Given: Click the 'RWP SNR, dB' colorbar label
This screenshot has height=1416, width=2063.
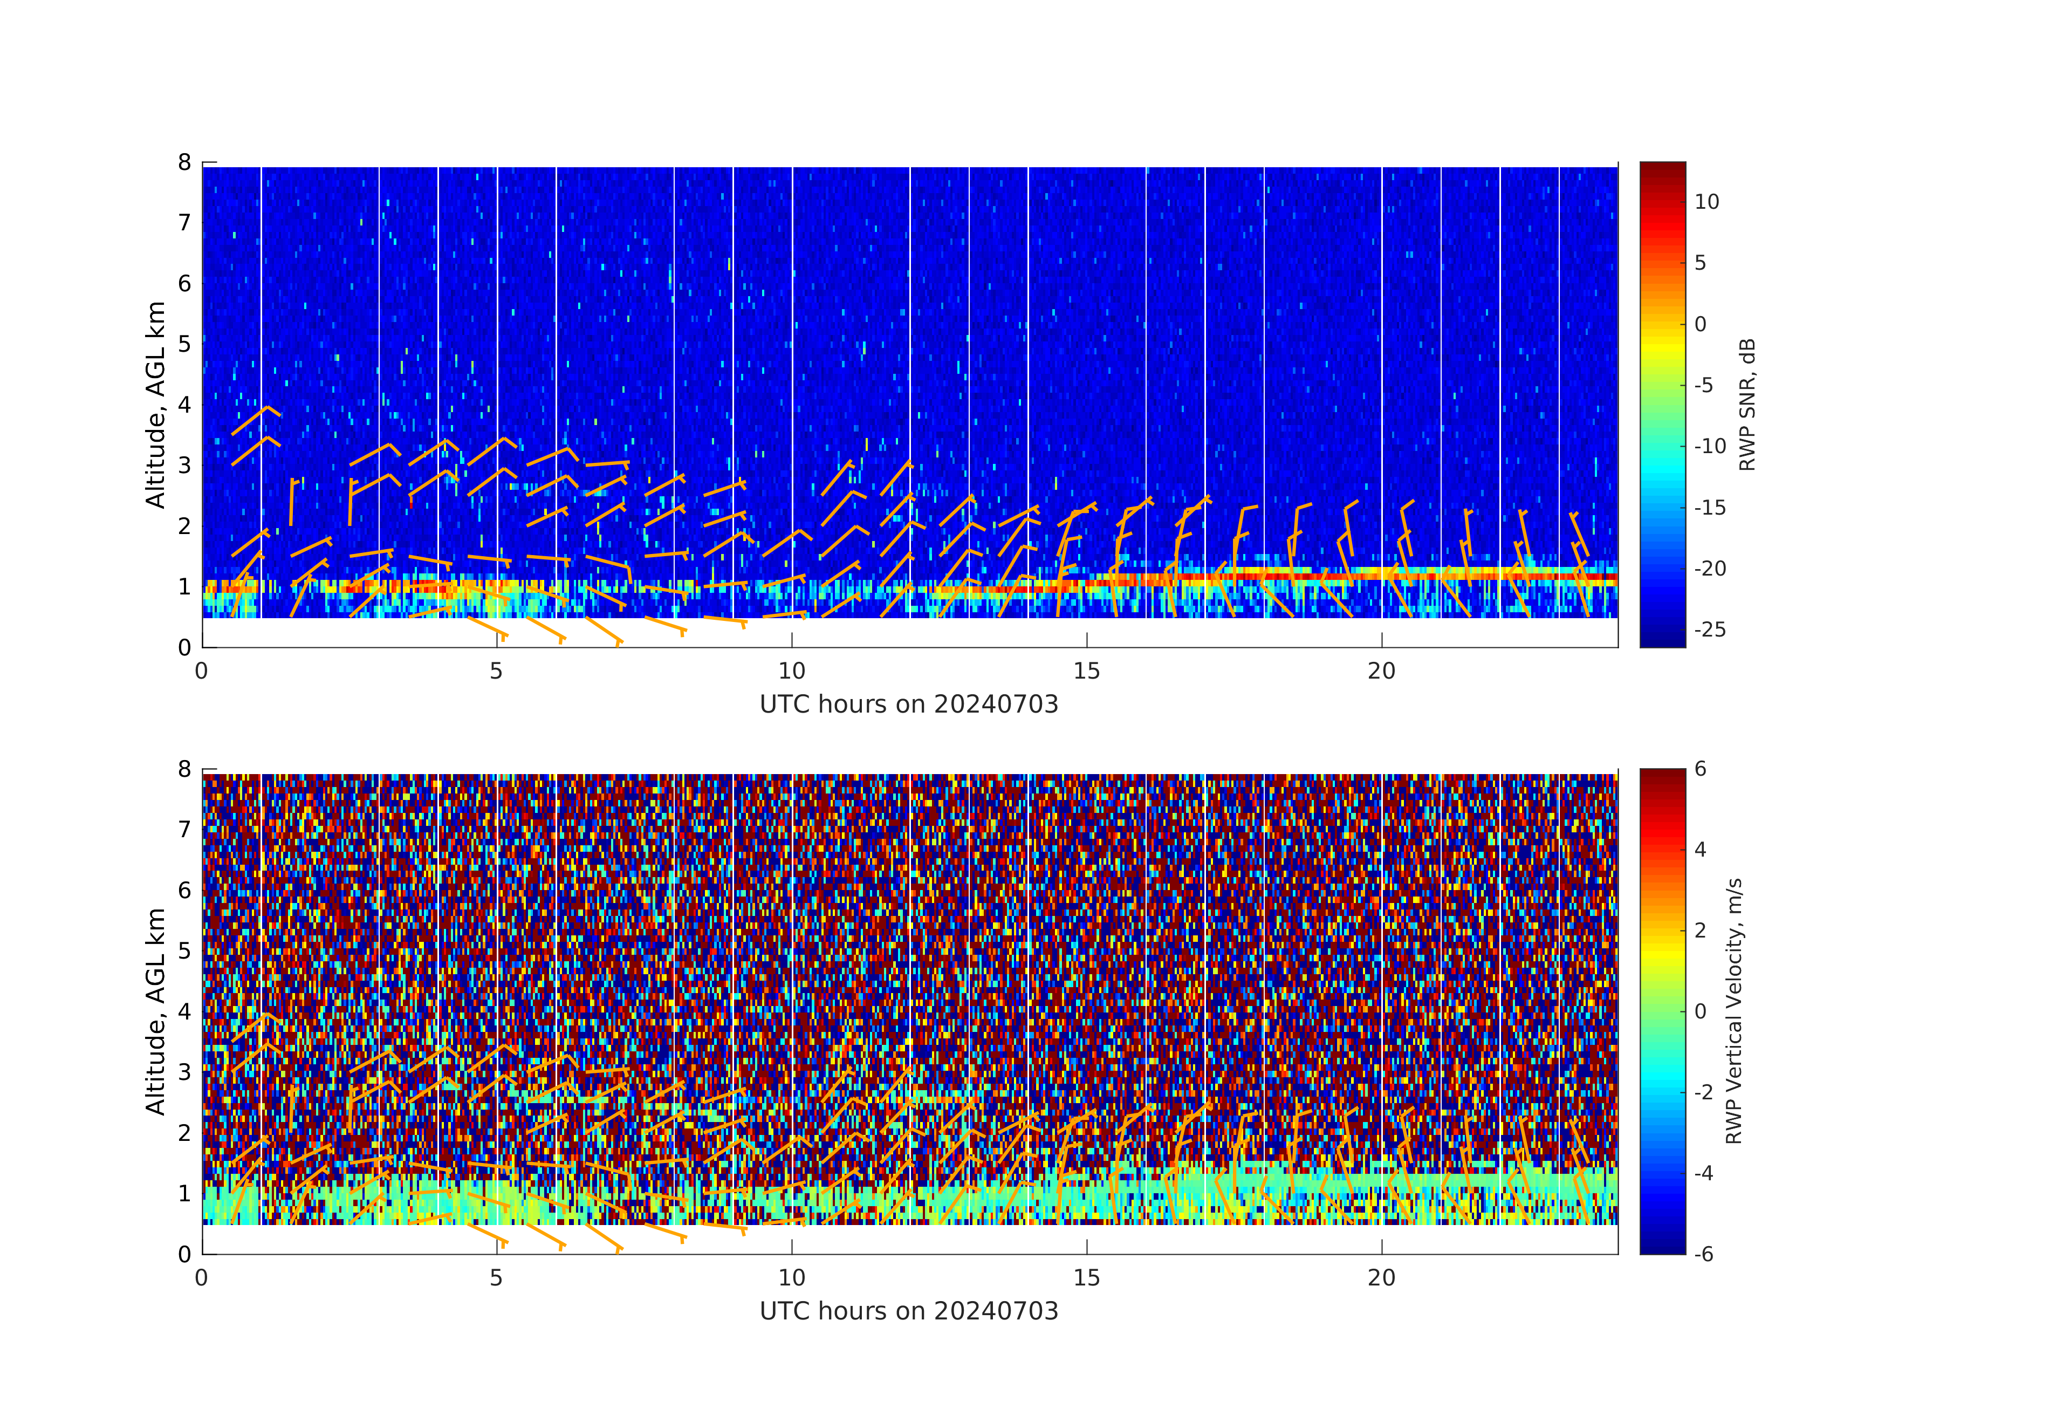Looking at the screenshot, I should 1747,405.
